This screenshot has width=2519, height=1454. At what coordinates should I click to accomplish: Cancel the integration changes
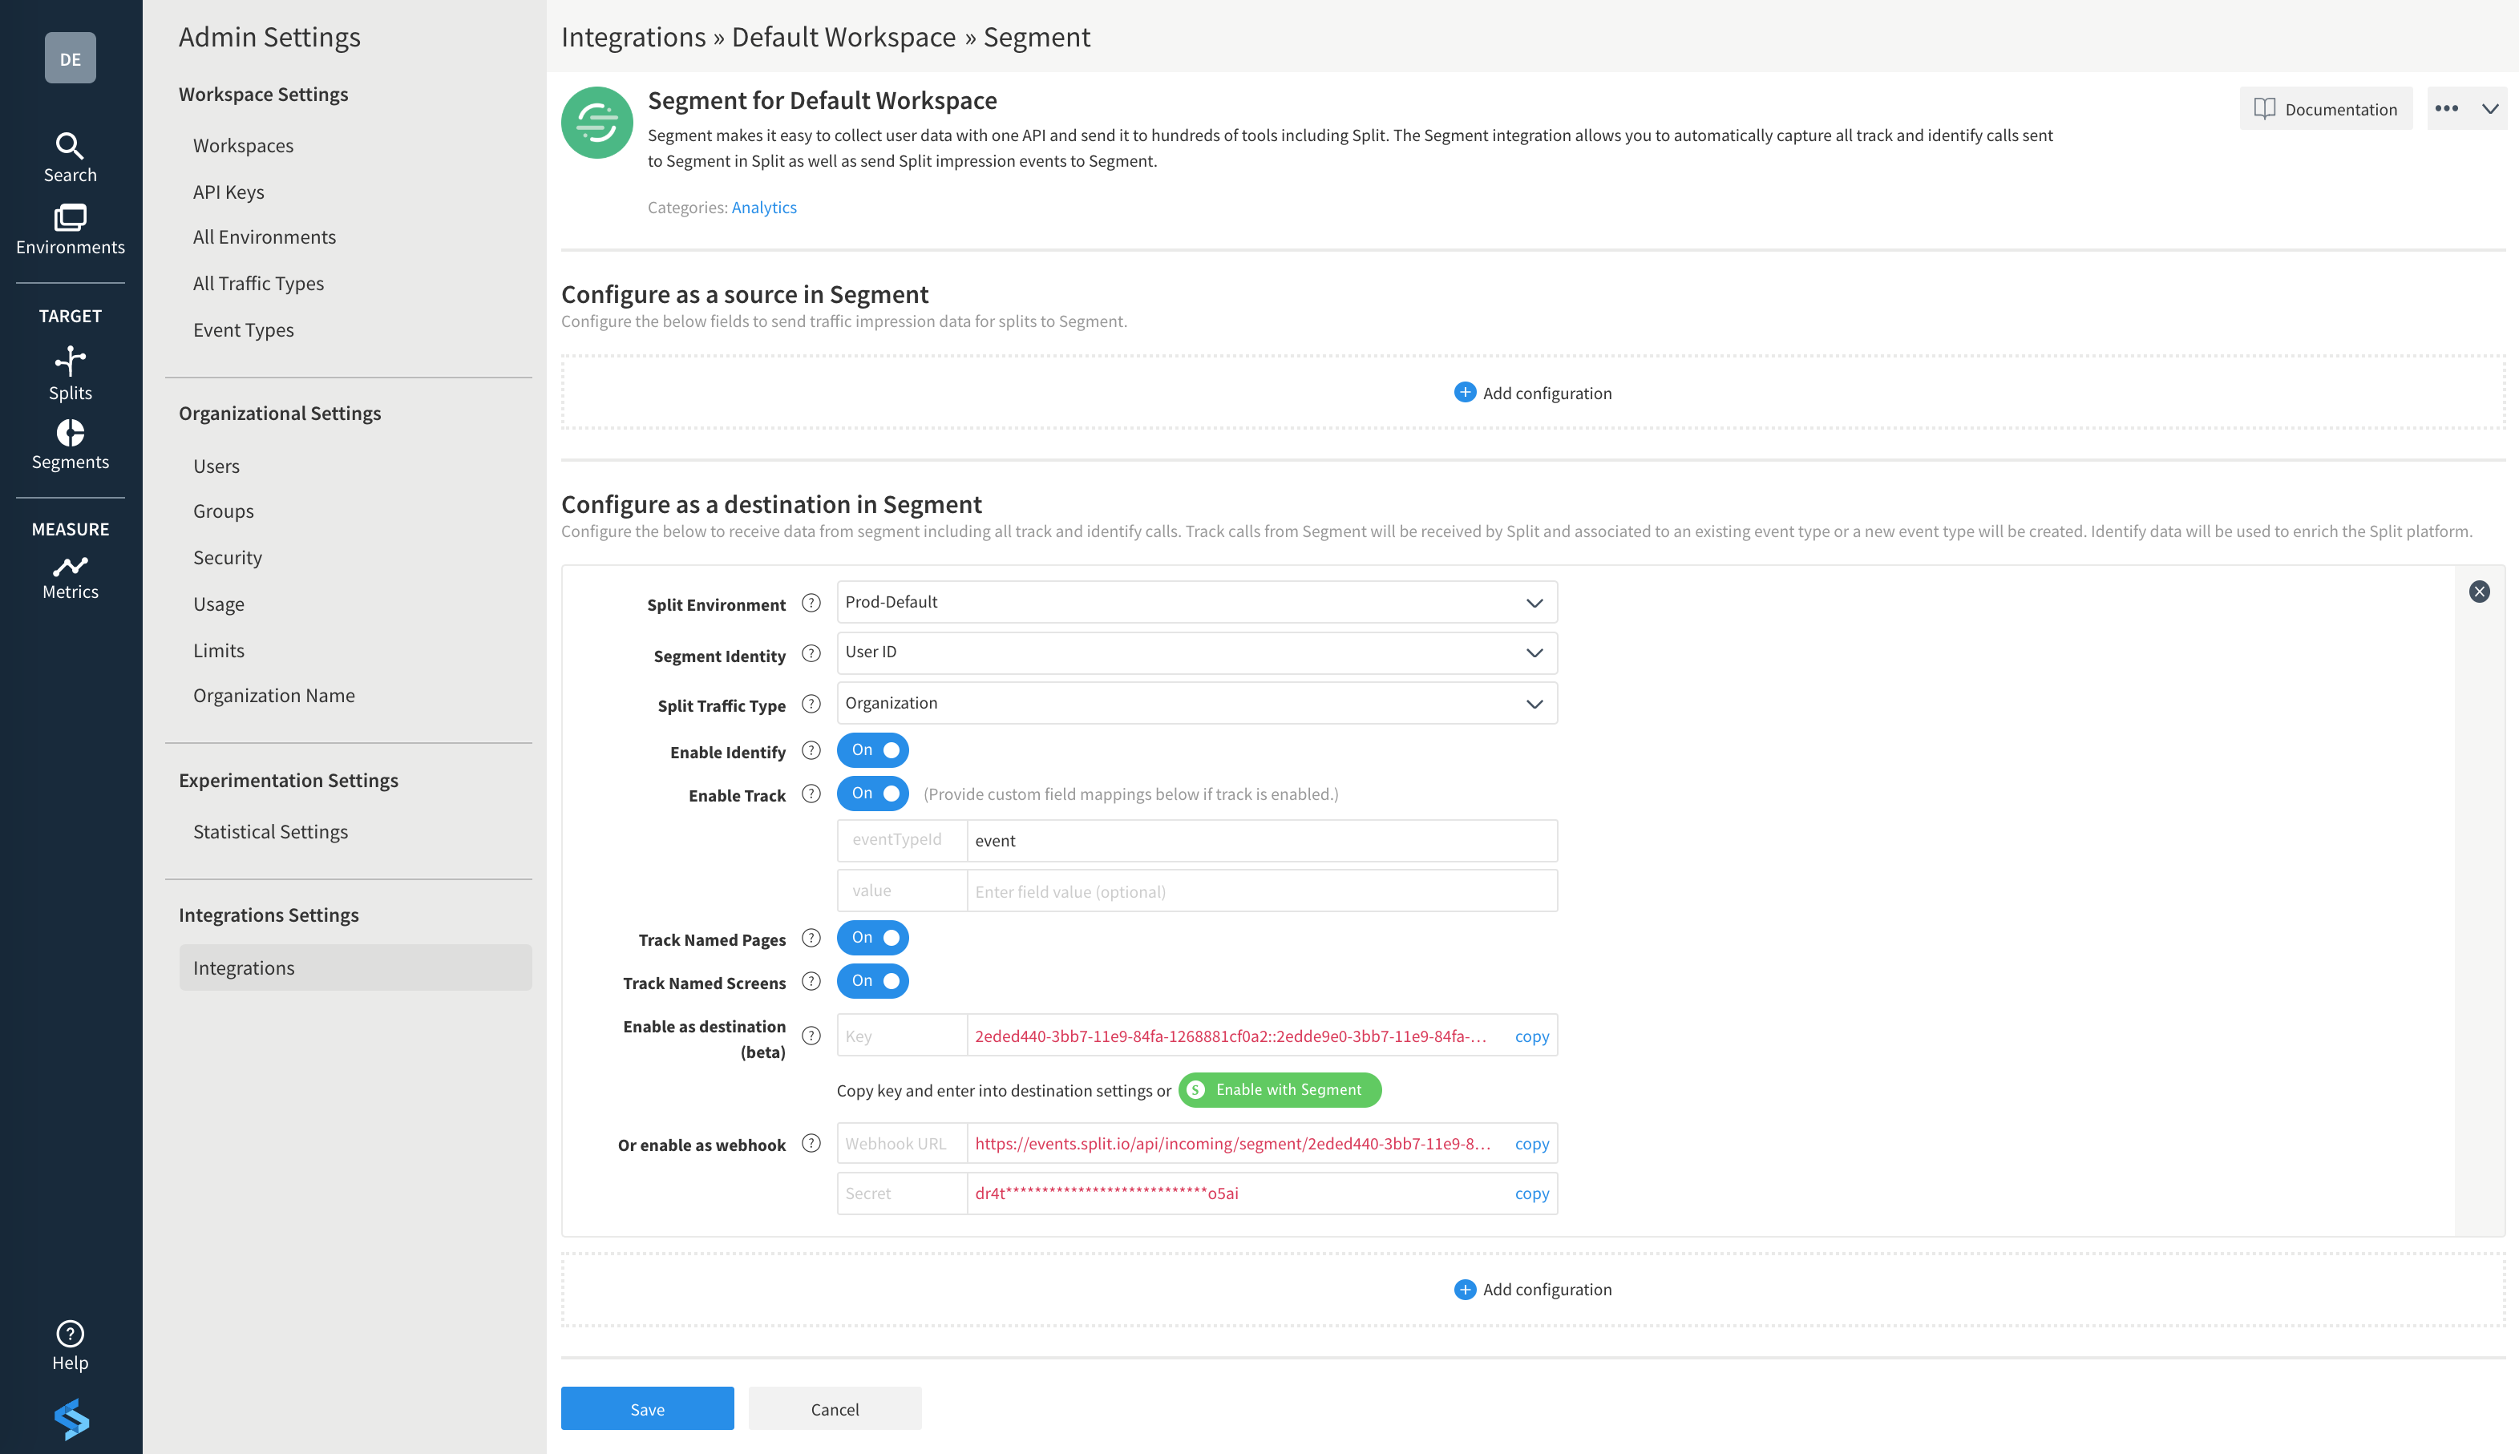835,1408
